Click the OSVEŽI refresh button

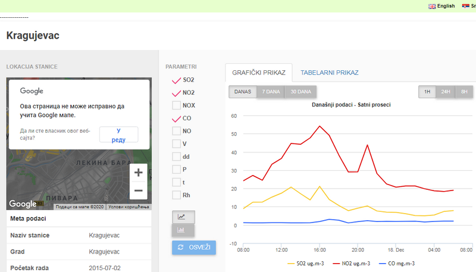pos(194,248)
